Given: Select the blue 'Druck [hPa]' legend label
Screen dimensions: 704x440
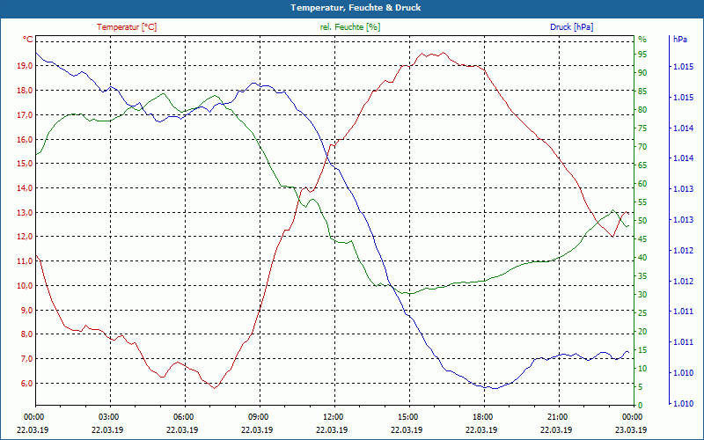Looking at the screenshot, I should pos(571,27).
